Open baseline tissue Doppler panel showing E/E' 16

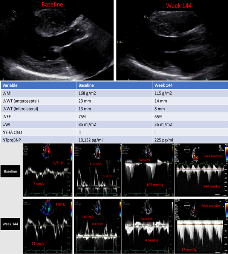47,172
